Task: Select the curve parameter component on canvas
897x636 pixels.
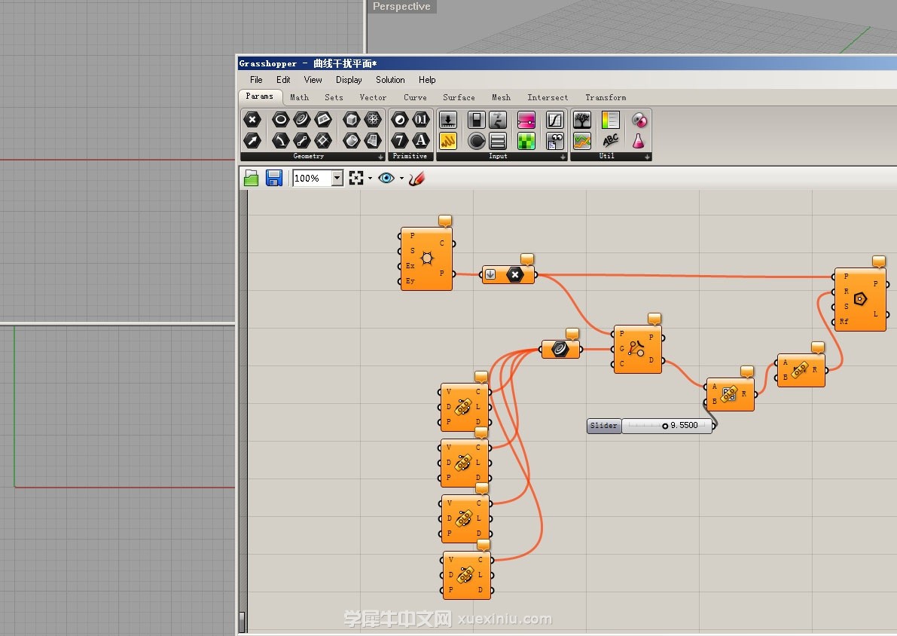Action: (560, 349)
